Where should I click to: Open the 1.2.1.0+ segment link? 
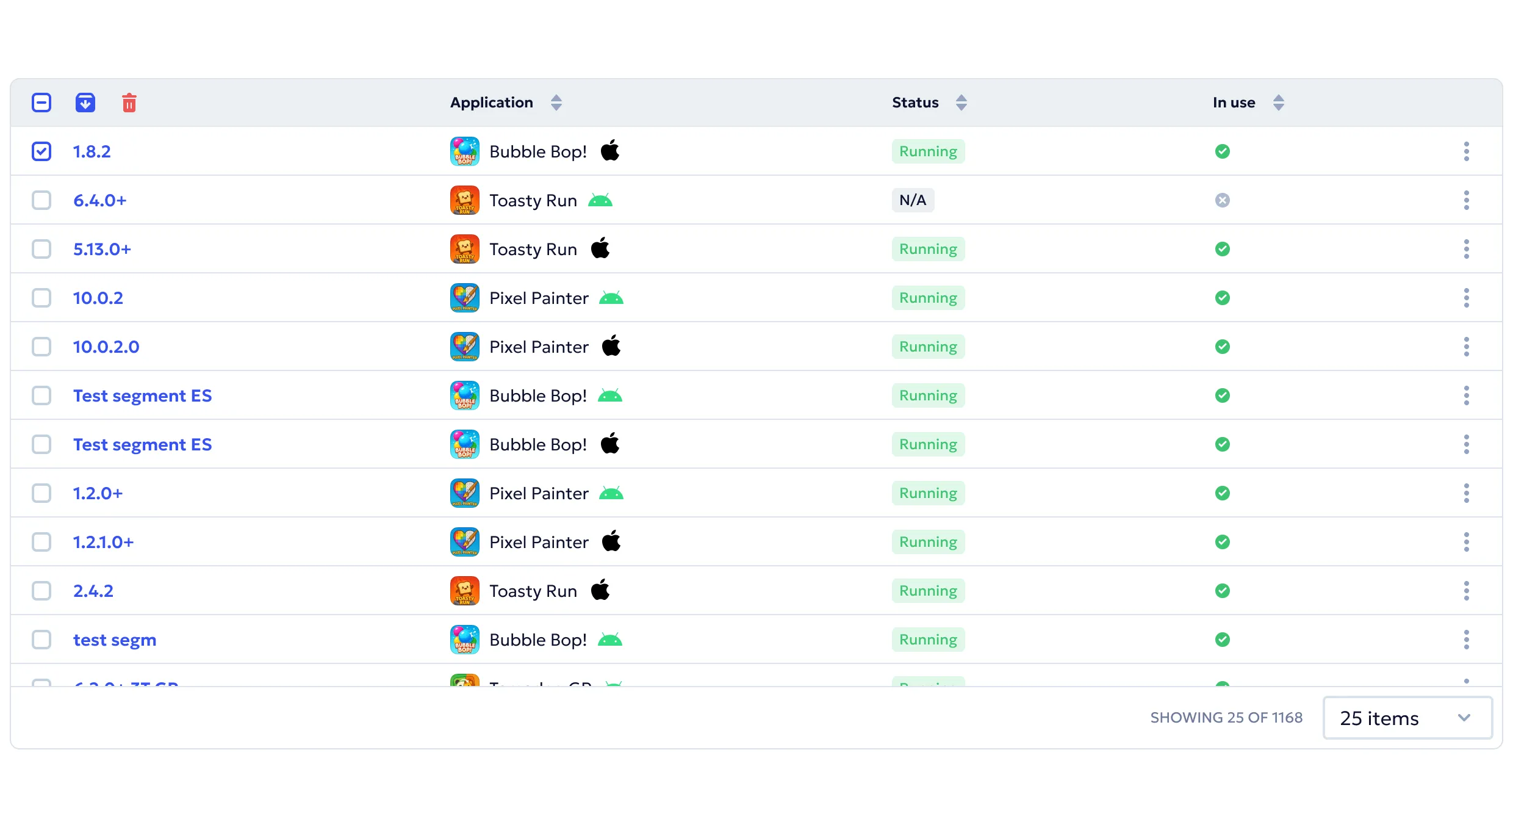(x=103, y=542)
